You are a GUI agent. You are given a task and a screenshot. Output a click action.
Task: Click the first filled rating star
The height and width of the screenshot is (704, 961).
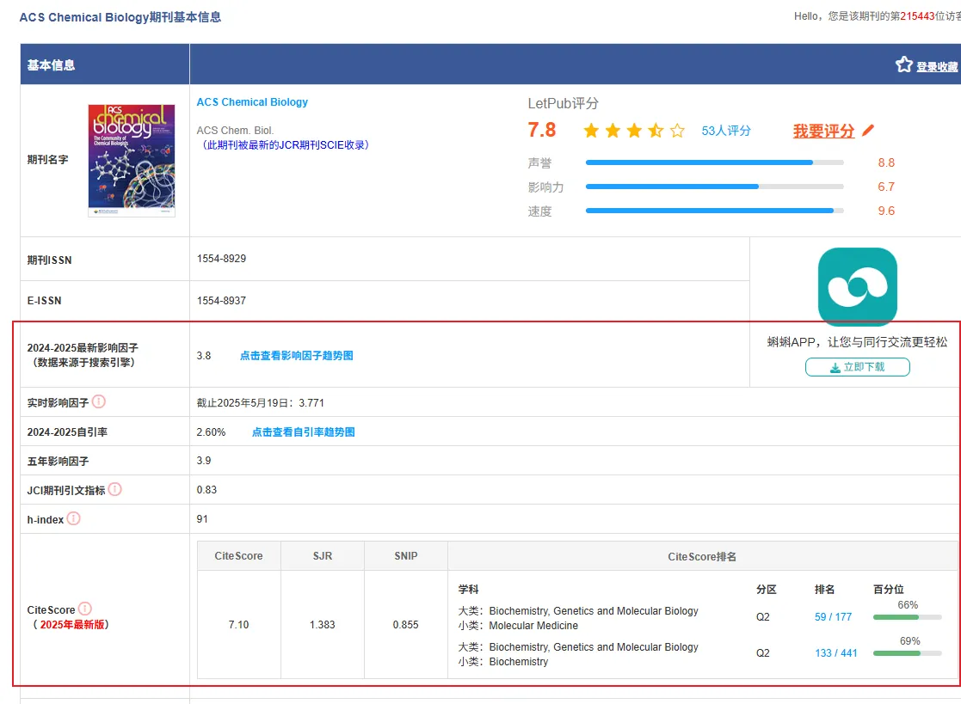(x=591, y=131)
